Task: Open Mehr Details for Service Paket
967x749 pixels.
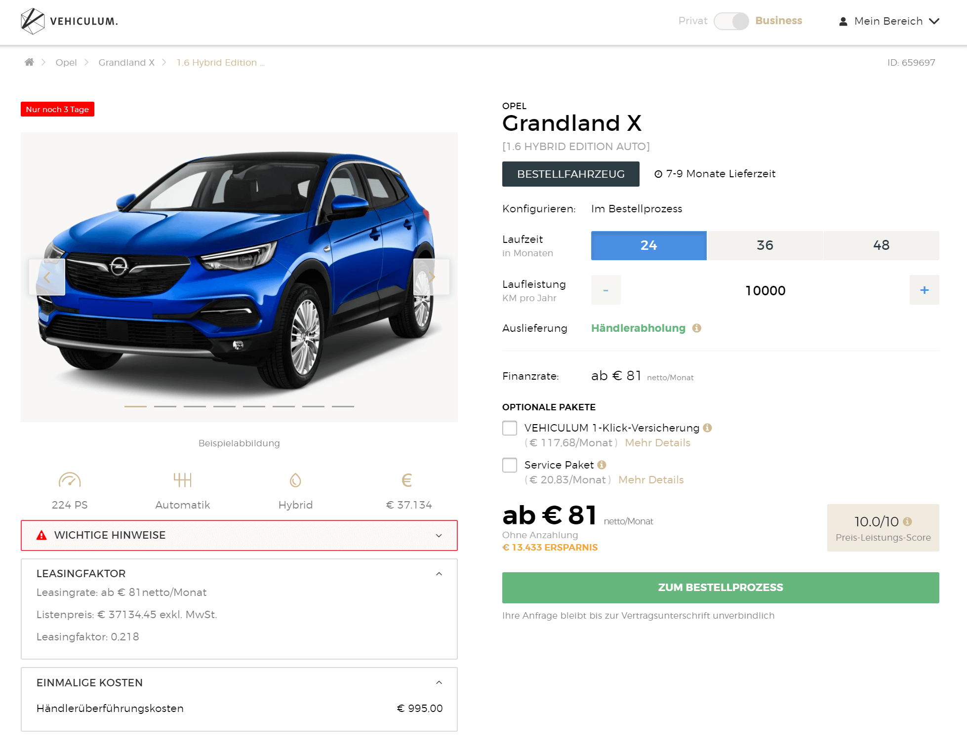Action: click(651, 480)
